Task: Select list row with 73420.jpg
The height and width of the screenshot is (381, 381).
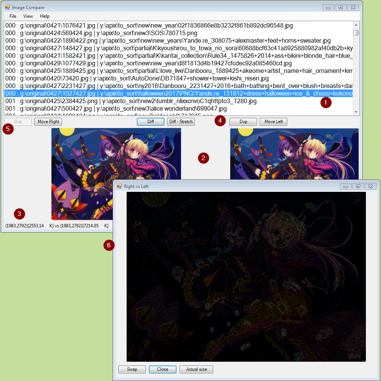Action: tap(178, 78)
